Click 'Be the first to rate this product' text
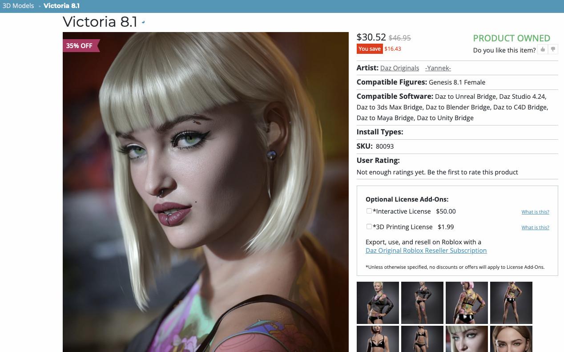 click(x=473, y=172)
